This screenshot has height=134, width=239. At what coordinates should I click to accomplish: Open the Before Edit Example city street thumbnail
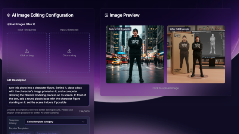click(x=135, y=54)
